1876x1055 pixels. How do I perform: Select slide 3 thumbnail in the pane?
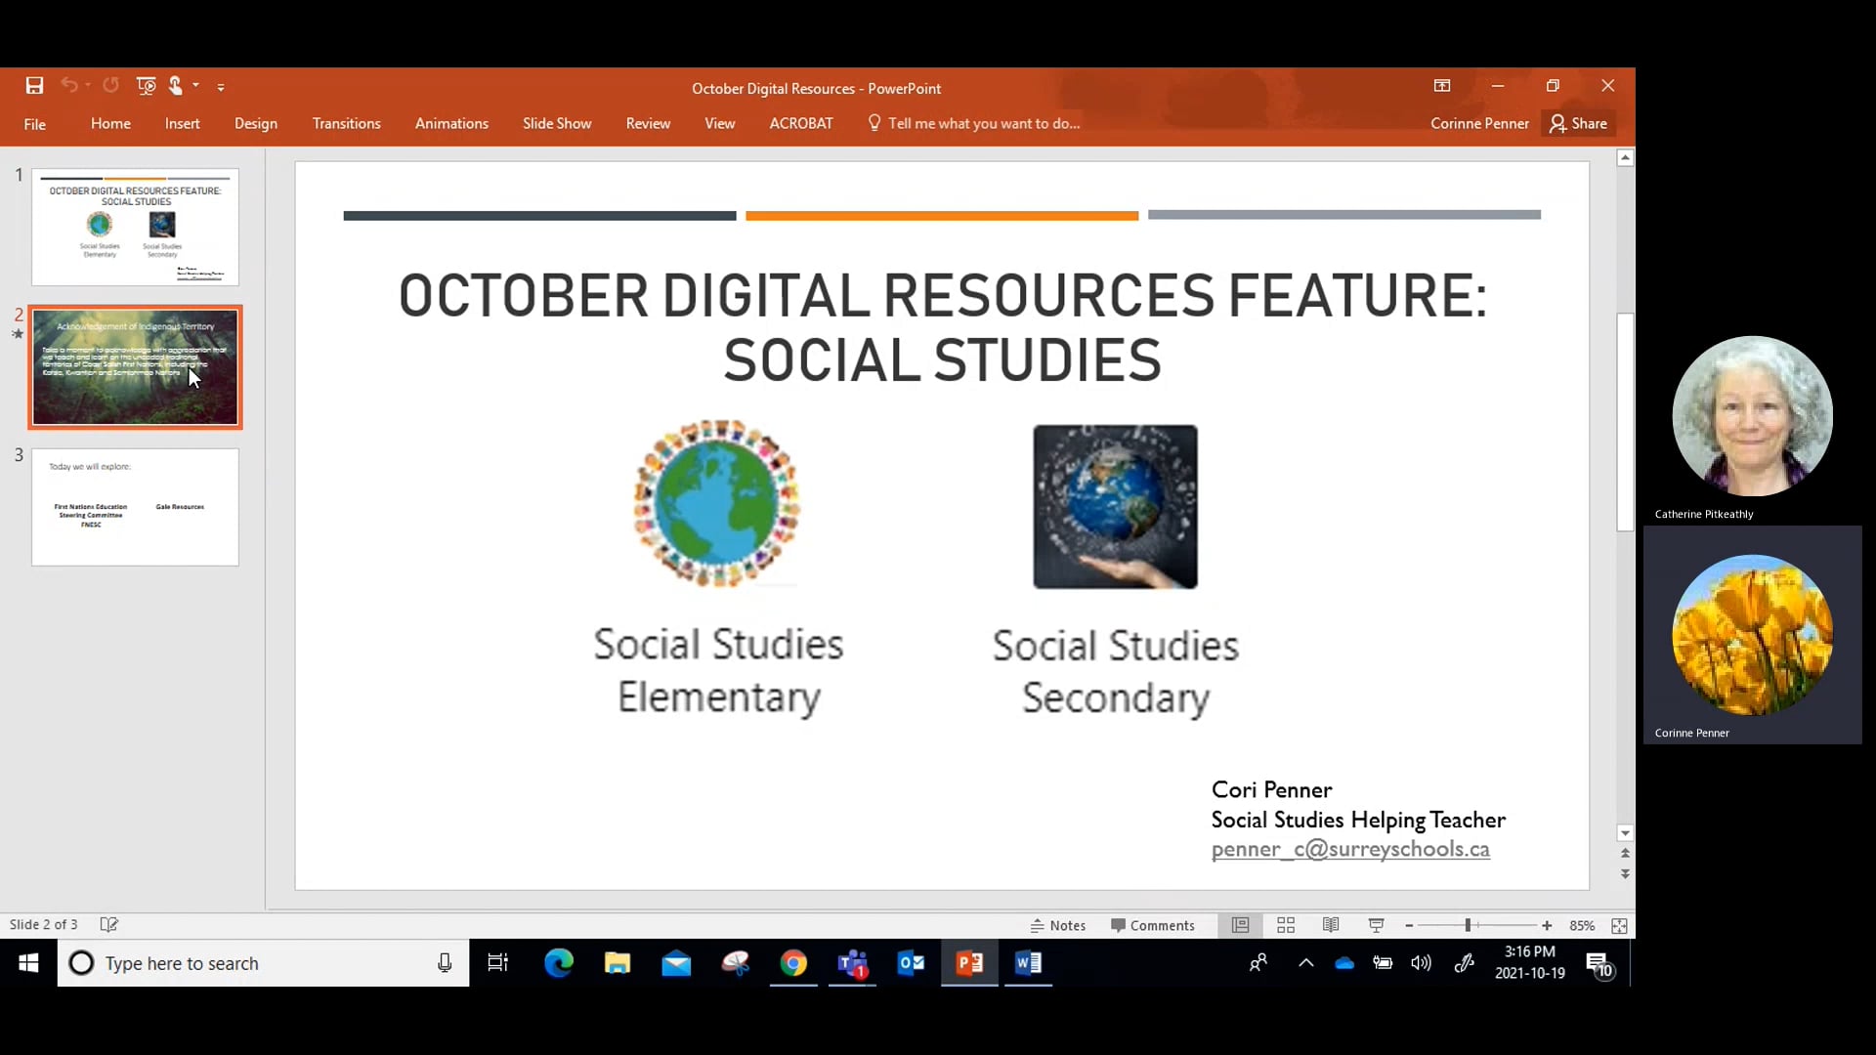tap(135, 507)
